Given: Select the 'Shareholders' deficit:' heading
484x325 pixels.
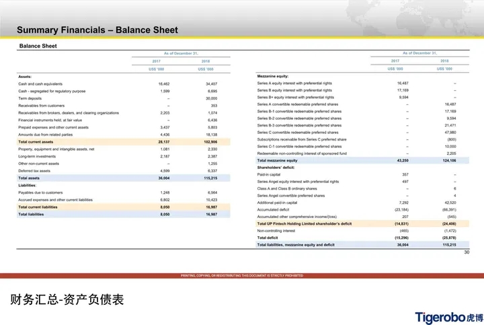Looking at the screenshot, I should [x=276, y=168].
